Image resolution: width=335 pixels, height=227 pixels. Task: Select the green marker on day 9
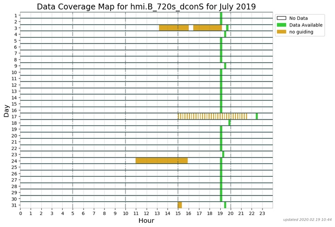coord(225,66)
